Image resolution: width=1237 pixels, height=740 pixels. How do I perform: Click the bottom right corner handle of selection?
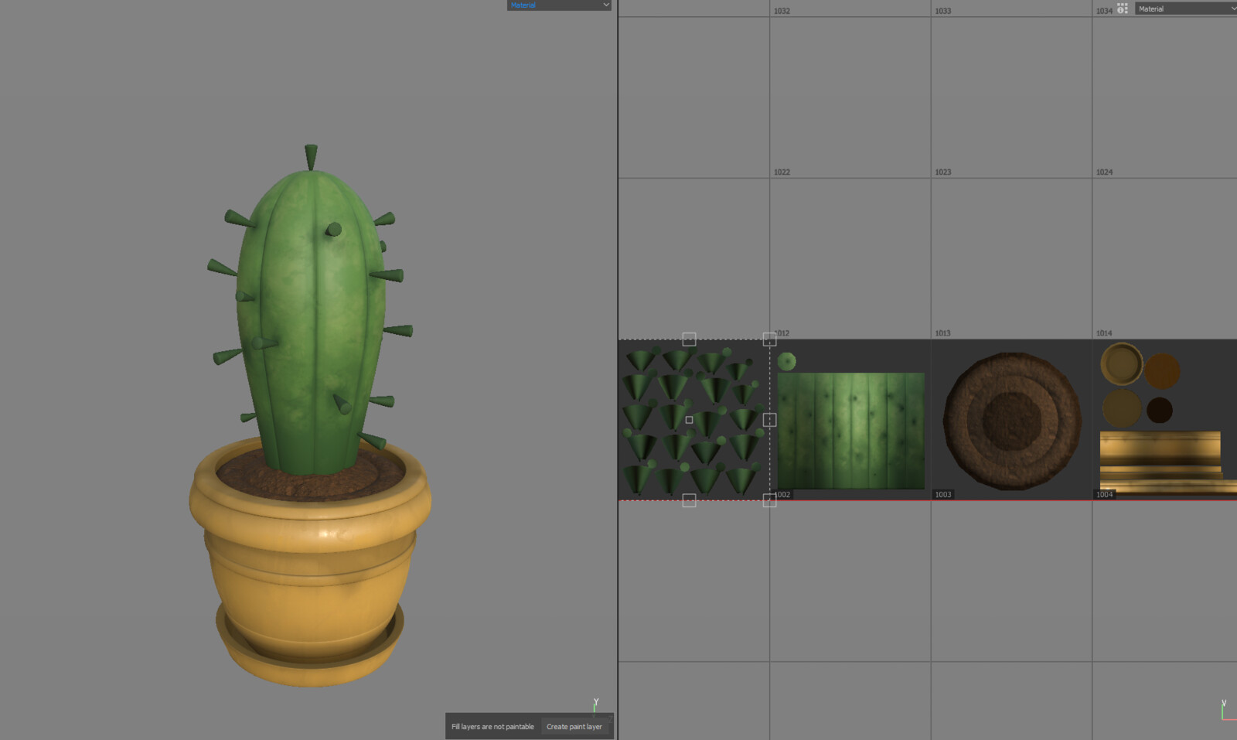pyautogui.click(x=769, y=500)
